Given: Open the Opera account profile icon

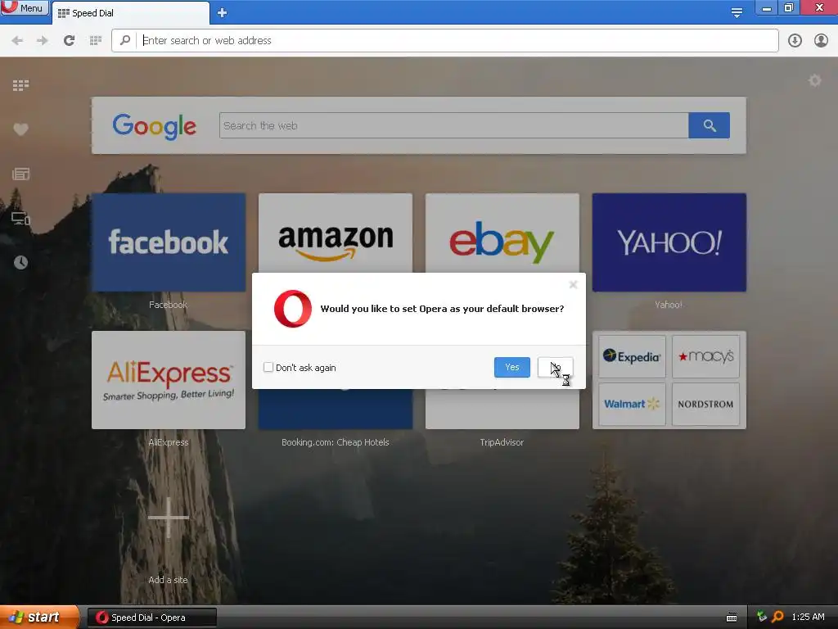Looking at the screenshot, I should (821, 41).
